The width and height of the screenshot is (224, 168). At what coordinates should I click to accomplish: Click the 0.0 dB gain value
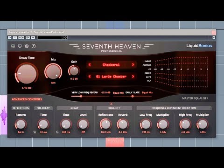(74, 79)
